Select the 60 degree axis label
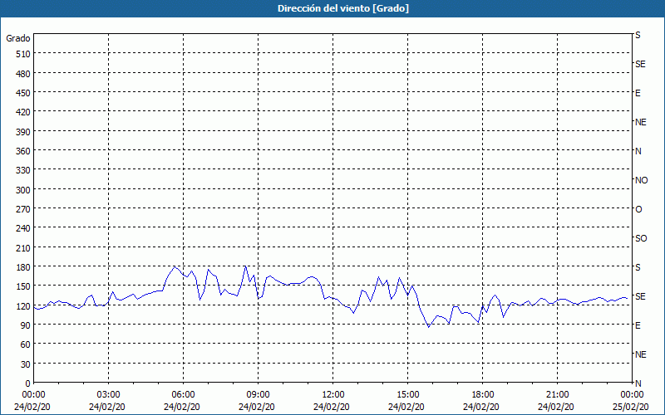 tap(26, 344)
